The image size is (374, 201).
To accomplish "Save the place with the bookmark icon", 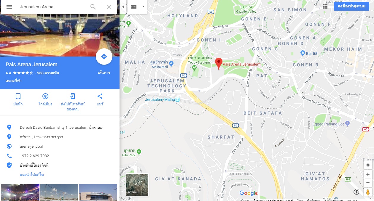I will pos(18,100).
